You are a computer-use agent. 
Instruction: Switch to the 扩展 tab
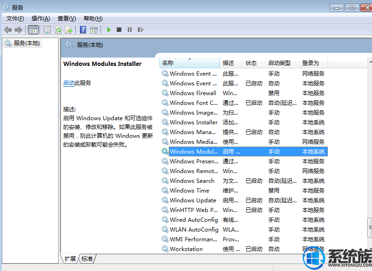tap(70, 258)
